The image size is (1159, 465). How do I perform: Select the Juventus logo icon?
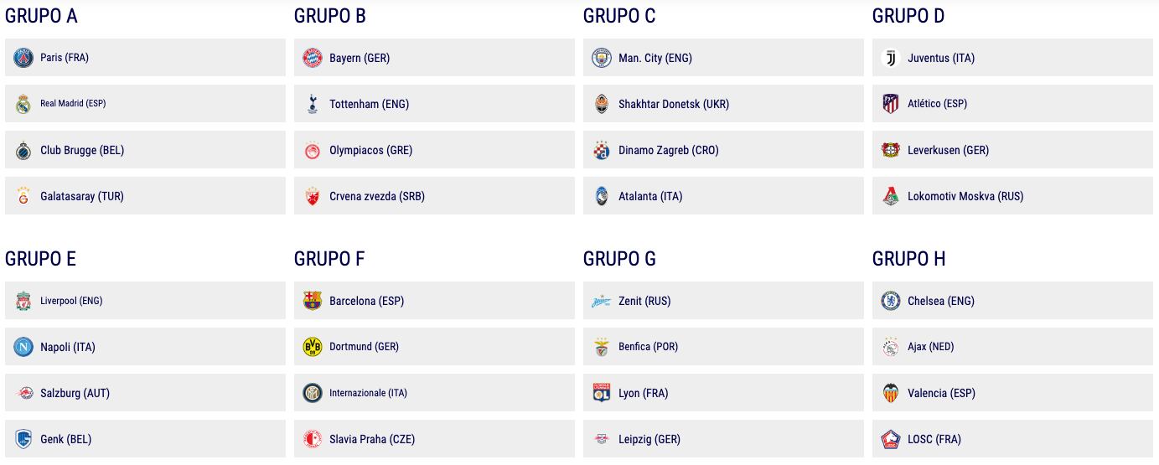(891, 58)
